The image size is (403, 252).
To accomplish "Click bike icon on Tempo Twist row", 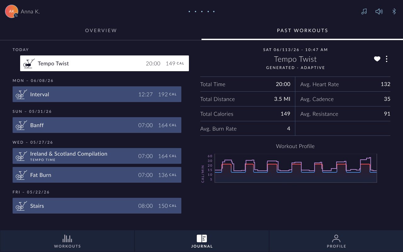I will coord(29,63).
